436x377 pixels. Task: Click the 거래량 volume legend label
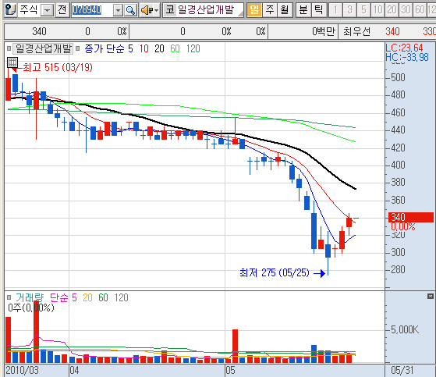coord(30,297)
